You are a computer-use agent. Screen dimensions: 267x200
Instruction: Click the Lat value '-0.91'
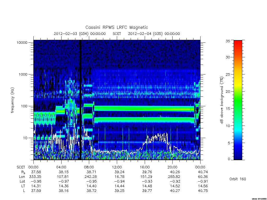(x=203, y=181)
